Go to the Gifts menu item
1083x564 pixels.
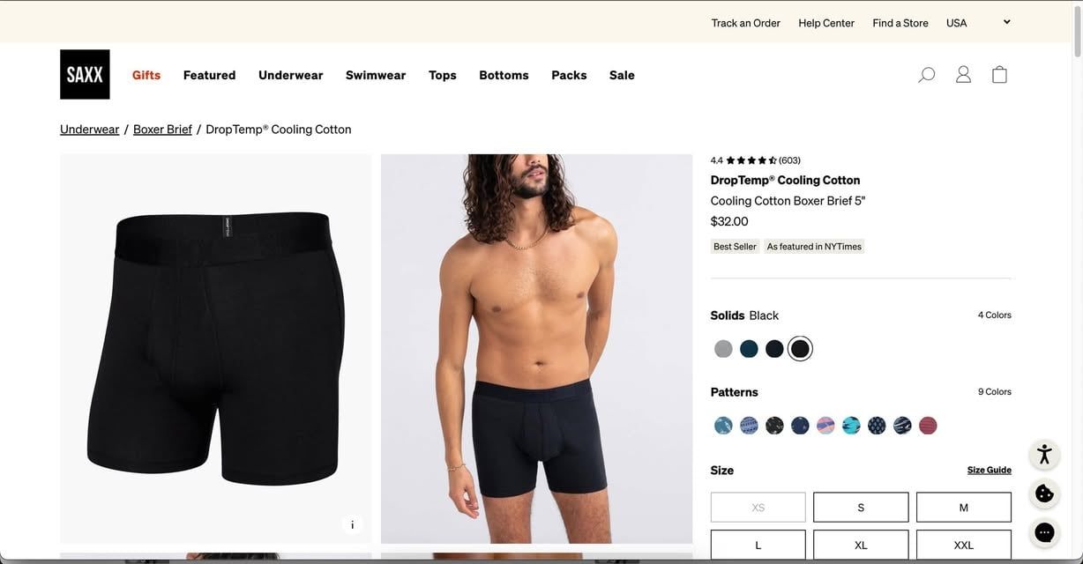click(146, 75)
